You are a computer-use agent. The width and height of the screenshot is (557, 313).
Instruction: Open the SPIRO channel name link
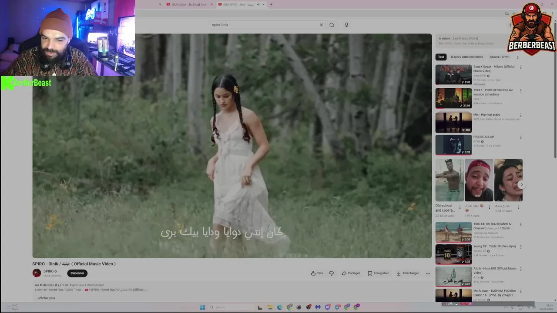(x=48, y=271)
